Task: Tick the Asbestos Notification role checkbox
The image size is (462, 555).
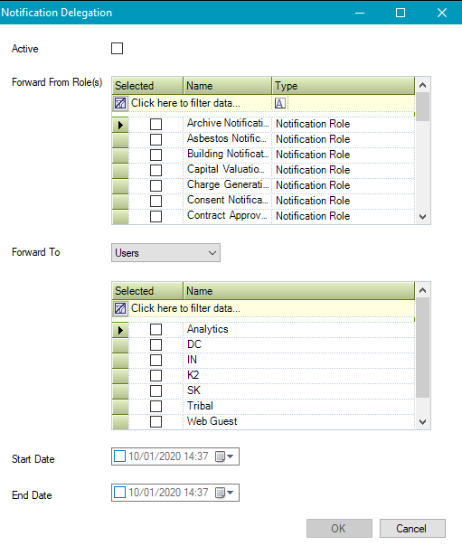Action: (156, 139)
